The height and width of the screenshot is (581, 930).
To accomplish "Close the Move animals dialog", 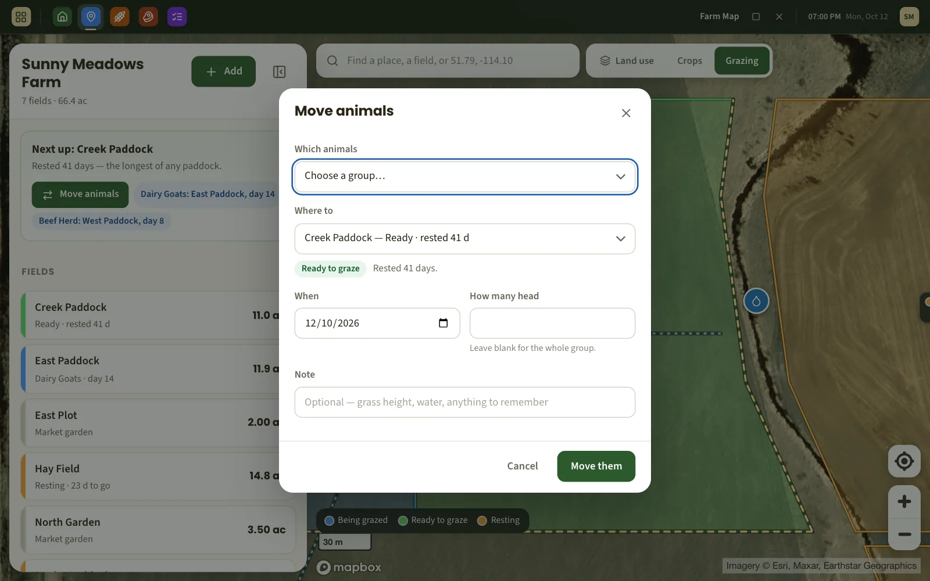I will [x=626, y=113].
